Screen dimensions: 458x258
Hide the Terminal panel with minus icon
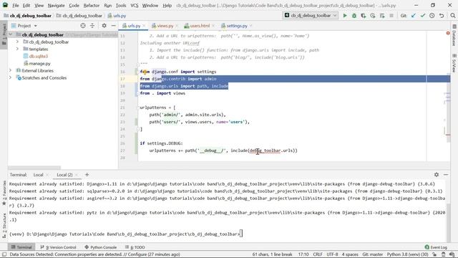[446, 174]
